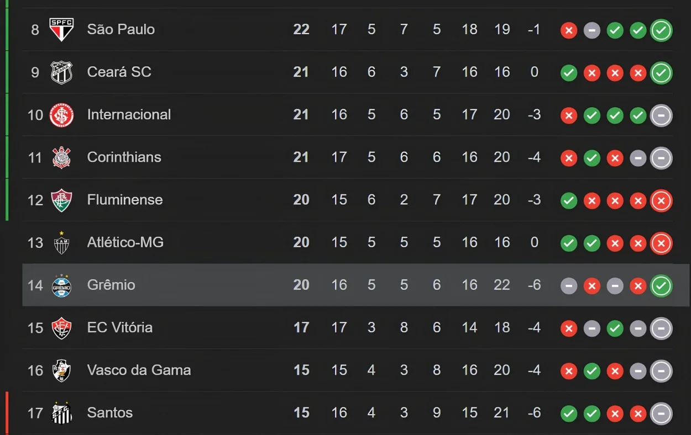Click the Fluminense club crest
Image resolution: width=691 pixels, height=435 pixels.
(x=61, y=200)
